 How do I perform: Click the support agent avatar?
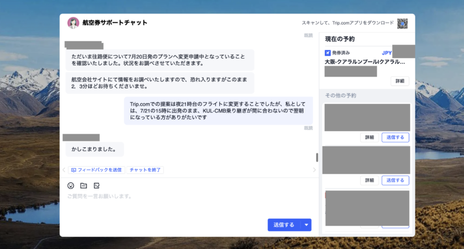(x=73, y=23)
